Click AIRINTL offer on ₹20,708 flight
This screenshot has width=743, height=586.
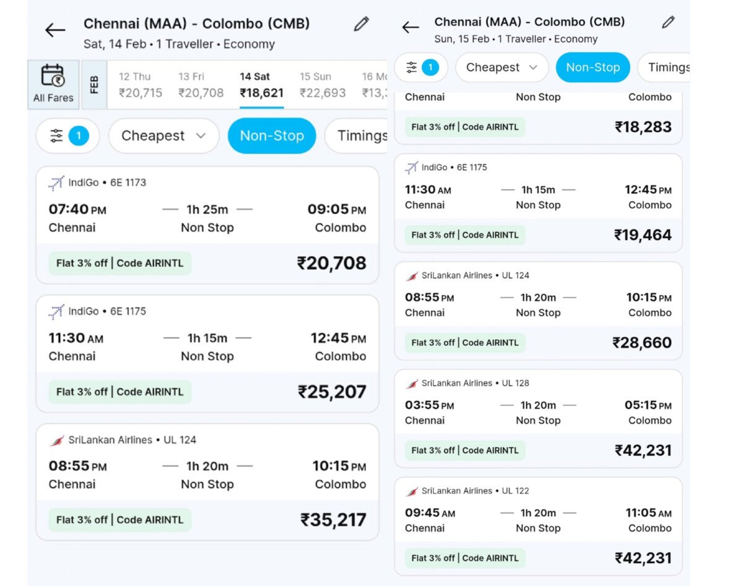[120, 263]
